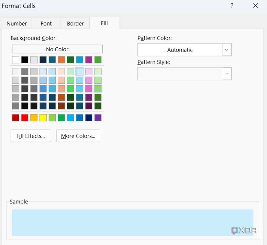Switch to the Font tab

tap(46, 23)
